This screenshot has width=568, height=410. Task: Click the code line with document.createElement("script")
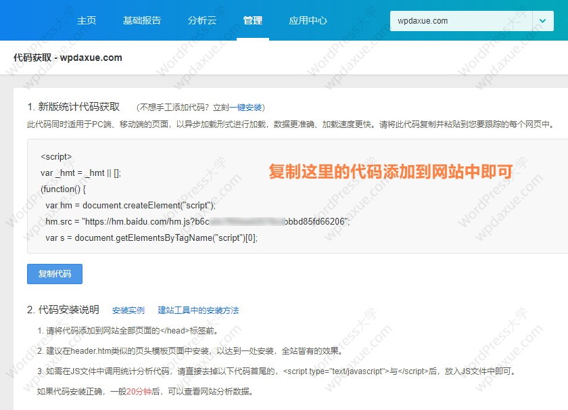point(131,205)
